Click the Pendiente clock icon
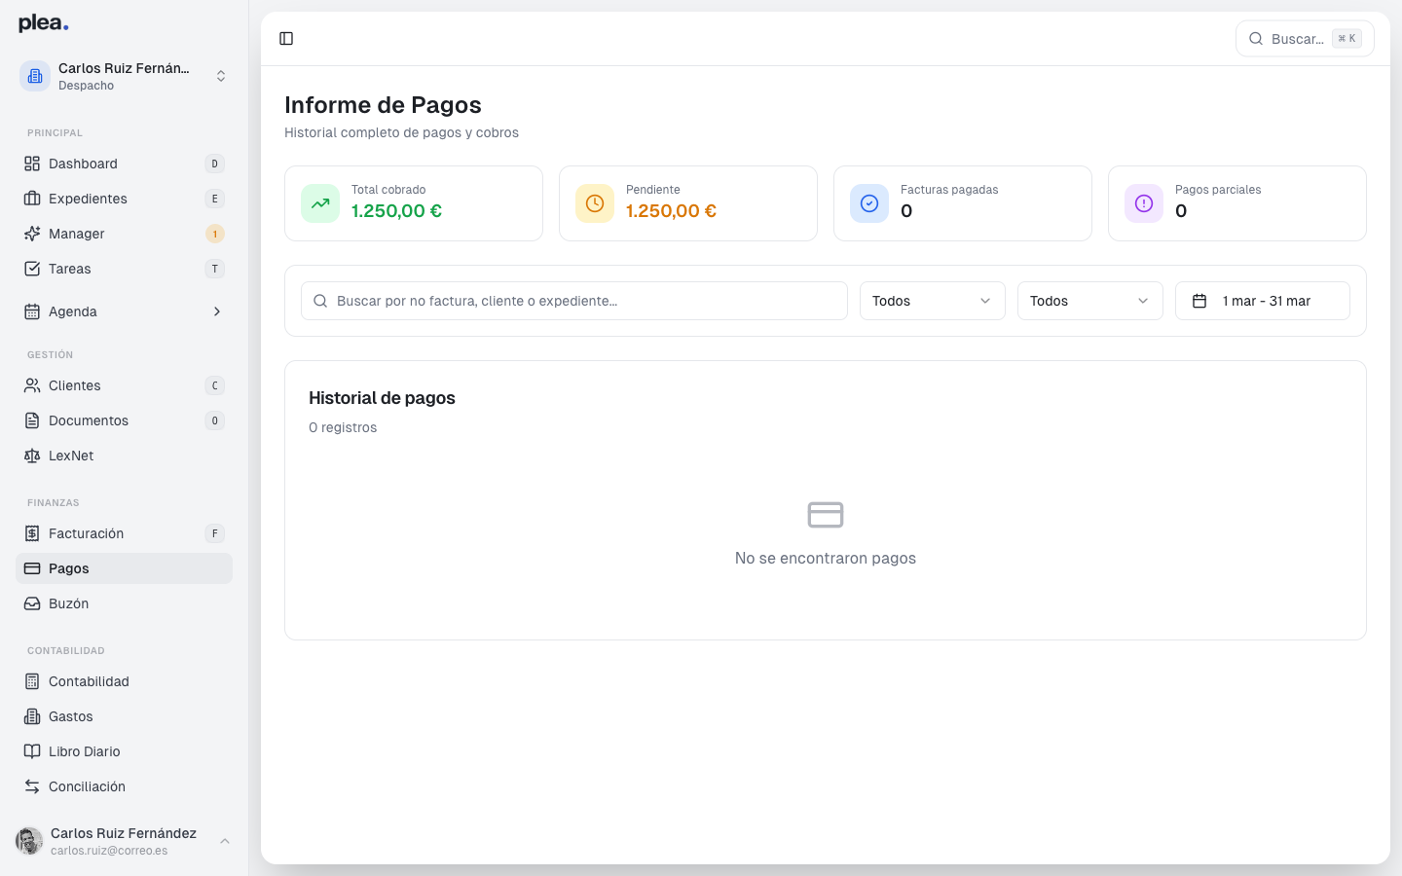 [x=595, y=203]
